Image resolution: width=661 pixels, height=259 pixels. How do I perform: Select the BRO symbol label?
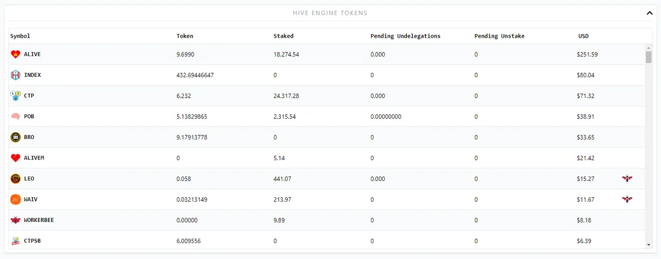coord(29,137)
